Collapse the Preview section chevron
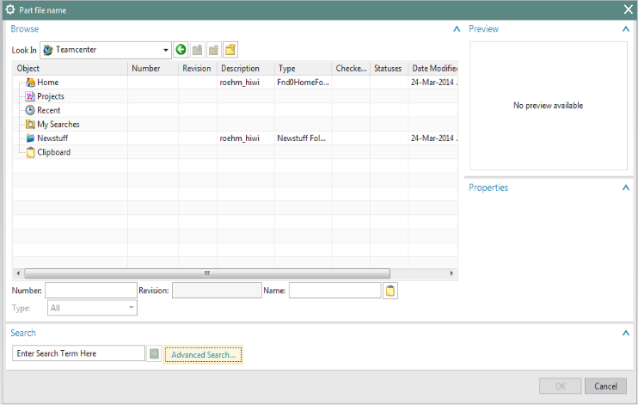638x405 pixels. 626,29
